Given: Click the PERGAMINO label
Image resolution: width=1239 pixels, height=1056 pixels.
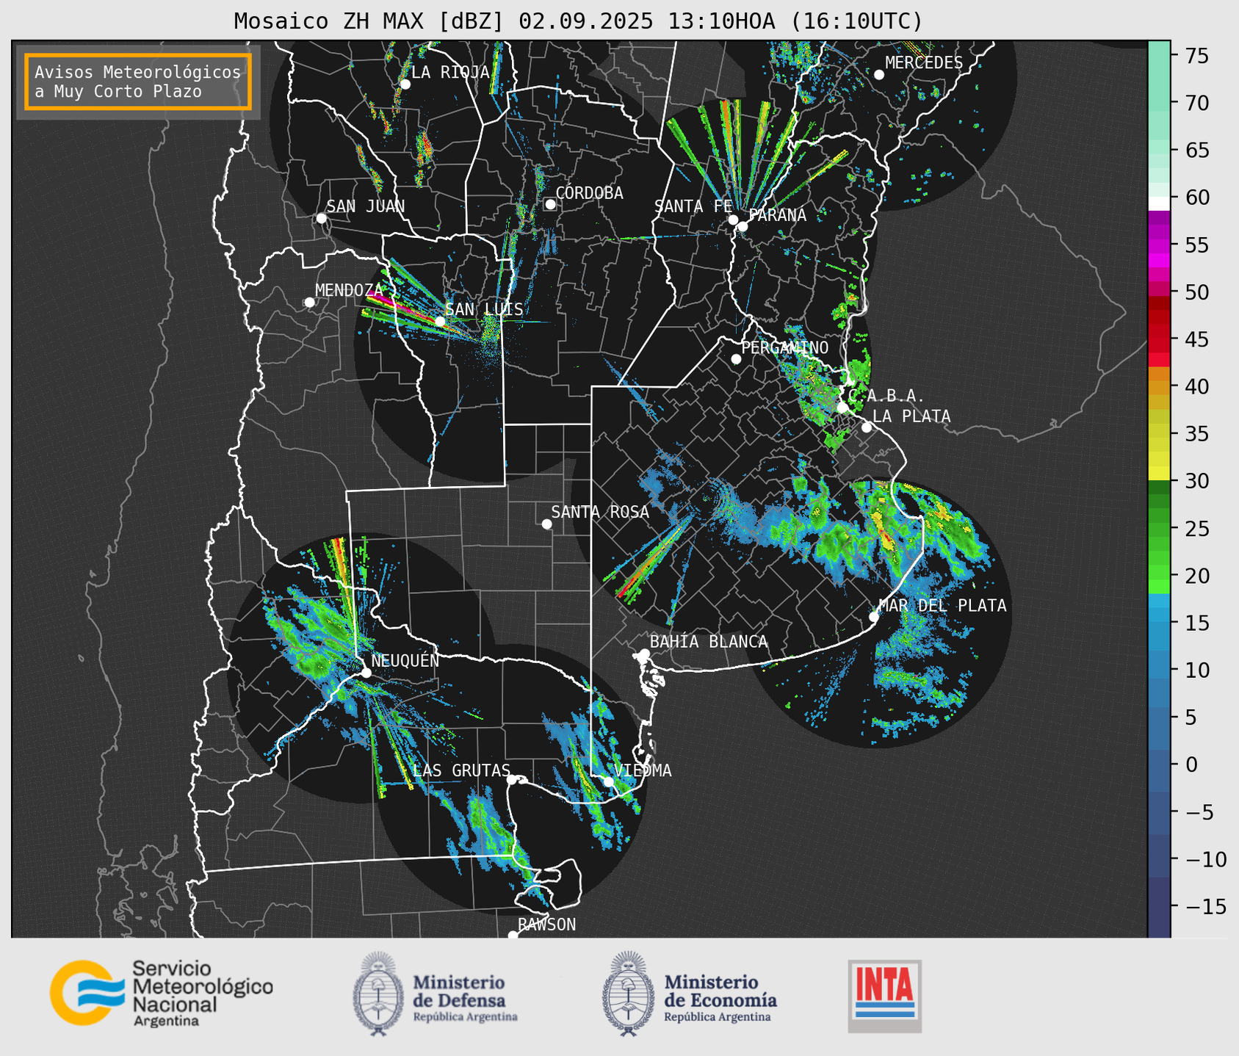Looking at the screenshot, I should click(x=784, y=348).
